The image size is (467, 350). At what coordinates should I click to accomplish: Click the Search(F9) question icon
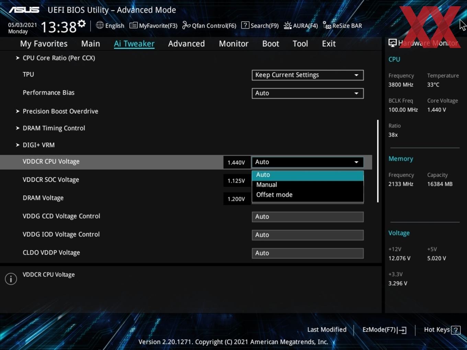(x=245, y=25)
